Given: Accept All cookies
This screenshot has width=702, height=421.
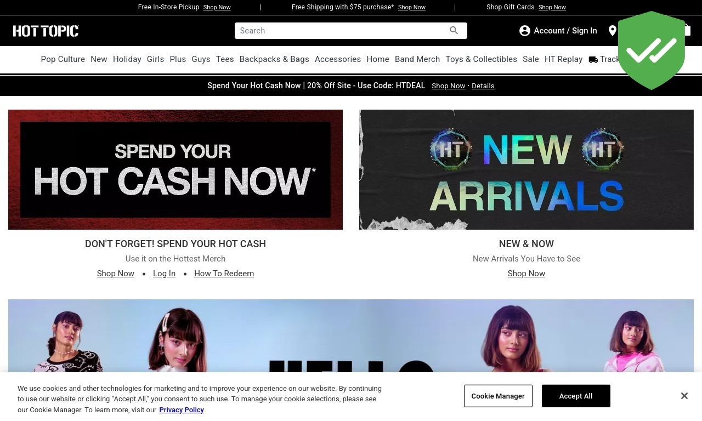Looking at the screenshot, I should tap(576, 396).
